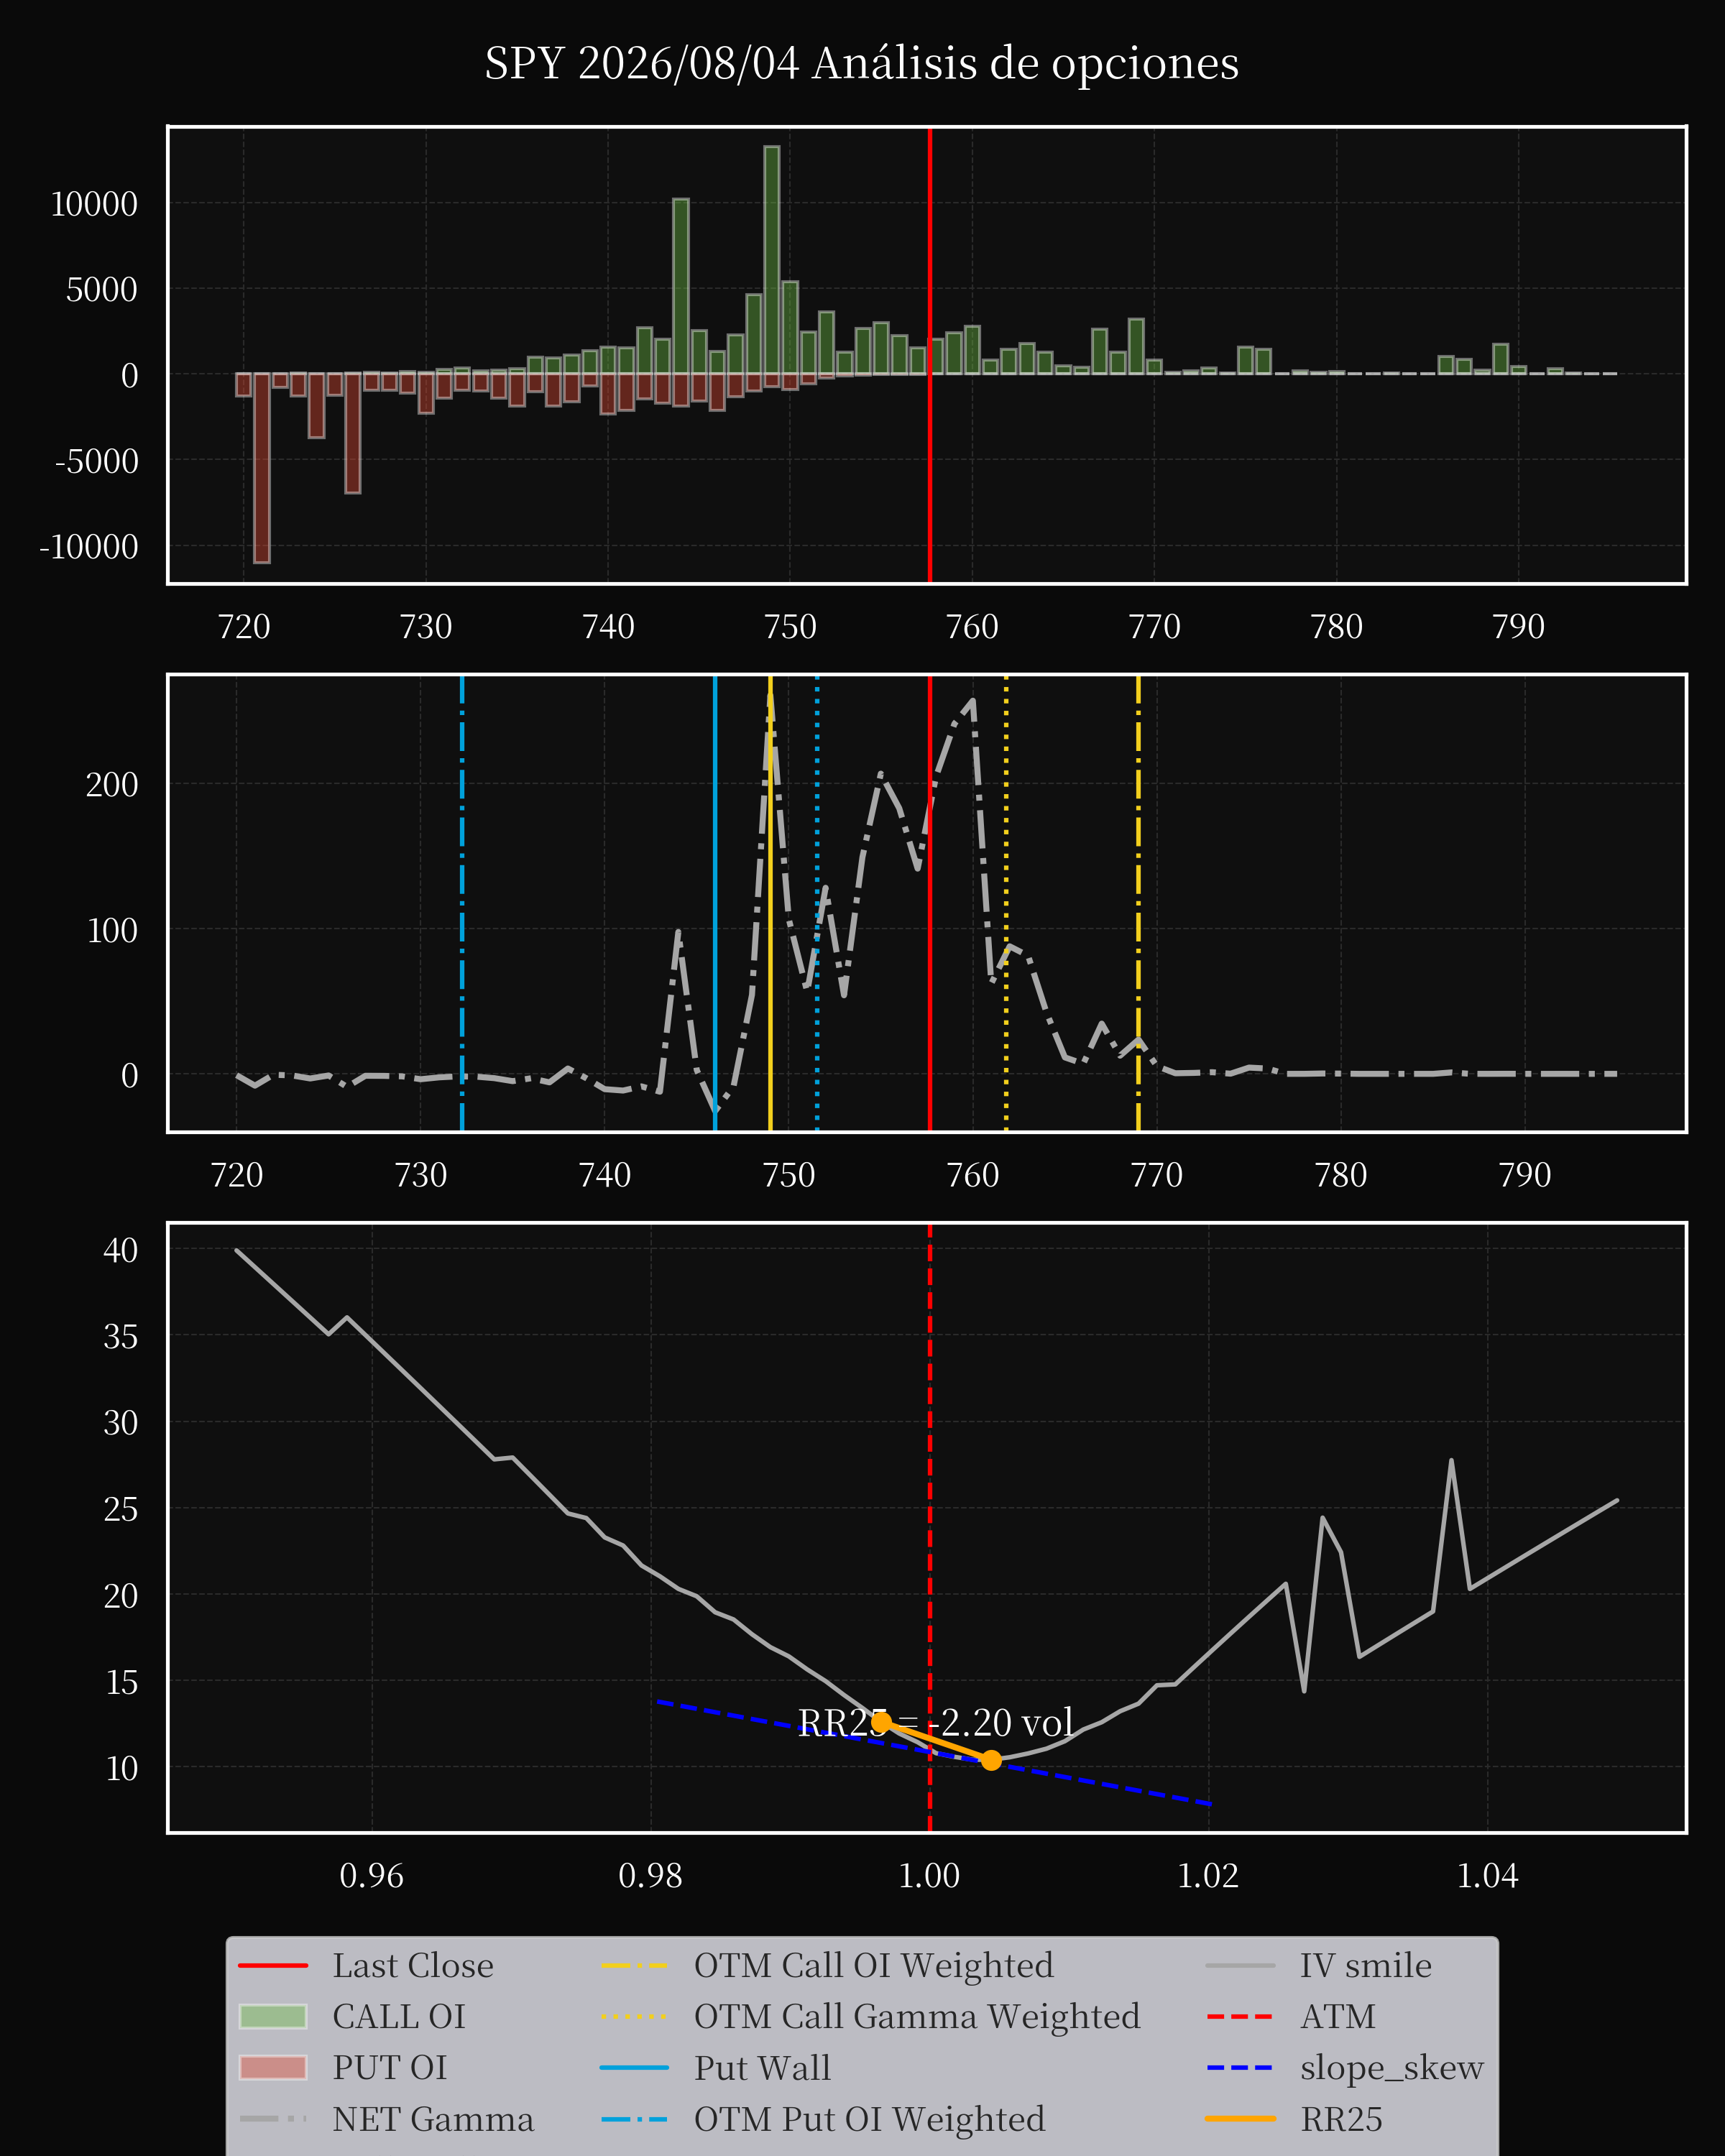Click the 'RR25 = -2.20 vol' annotation
The width and height of the screenshot is (1725, 2156).
click(x=935, y=1722)
